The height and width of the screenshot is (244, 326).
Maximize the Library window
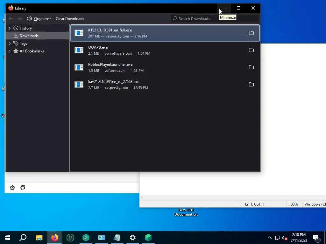click(238, 8)
